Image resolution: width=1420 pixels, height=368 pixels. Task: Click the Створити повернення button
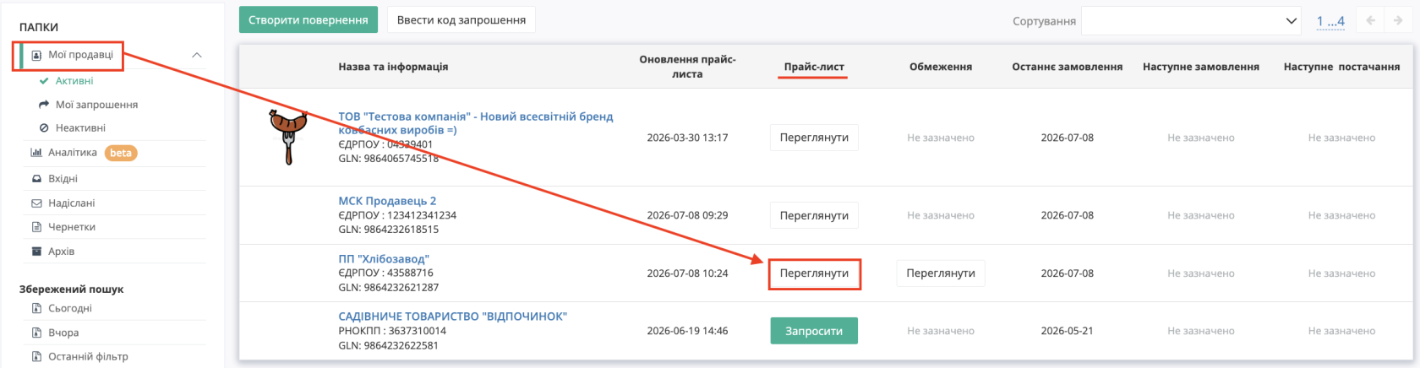pos(309,20)
